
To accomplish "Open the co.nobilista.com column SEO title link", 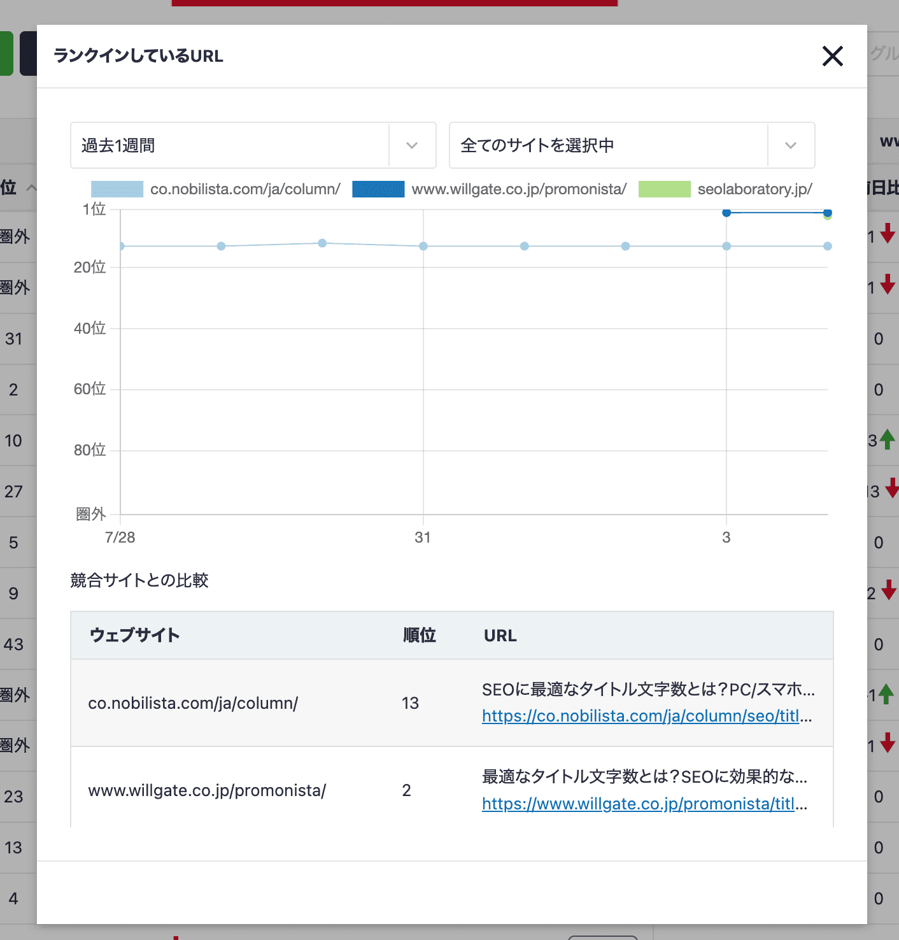I will tap(647, 716).
